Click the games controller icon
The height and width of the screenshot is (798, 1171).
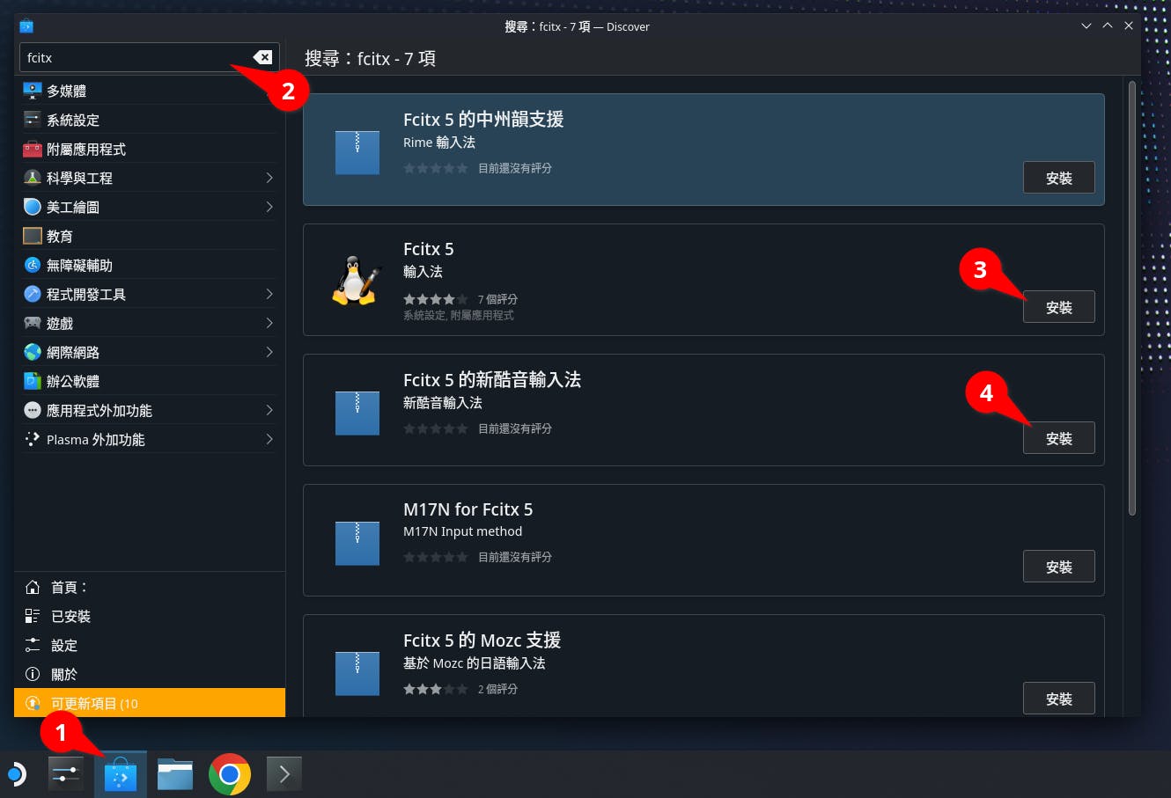(x=33, y=323)
